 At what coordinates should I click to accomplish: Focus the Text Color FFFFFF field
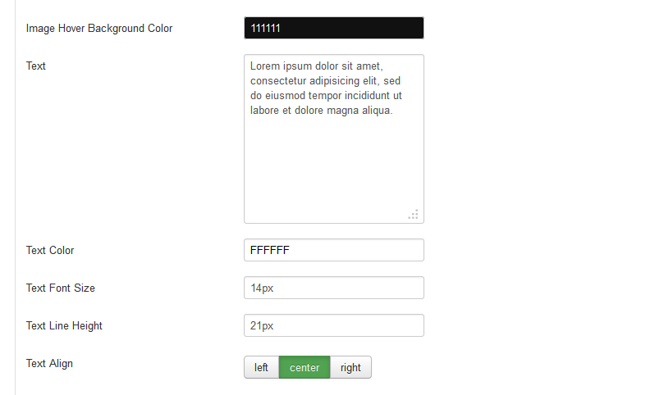(x=334, y=250)
